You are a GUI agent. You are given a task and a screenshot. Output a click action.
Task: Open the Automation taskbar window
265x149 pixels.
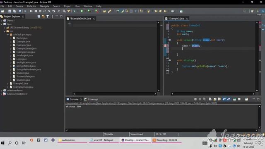point(72,140)
